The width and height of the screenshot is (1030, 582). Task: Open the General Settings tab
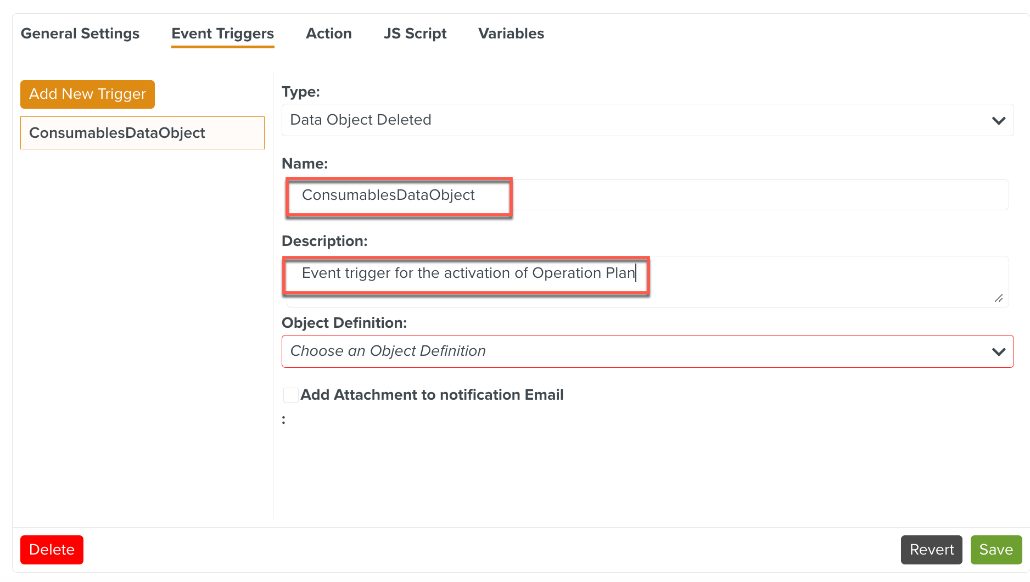tap(80, 33)
